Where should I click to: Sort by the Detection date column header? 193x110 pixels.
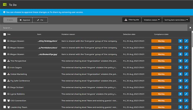(129, 34)
